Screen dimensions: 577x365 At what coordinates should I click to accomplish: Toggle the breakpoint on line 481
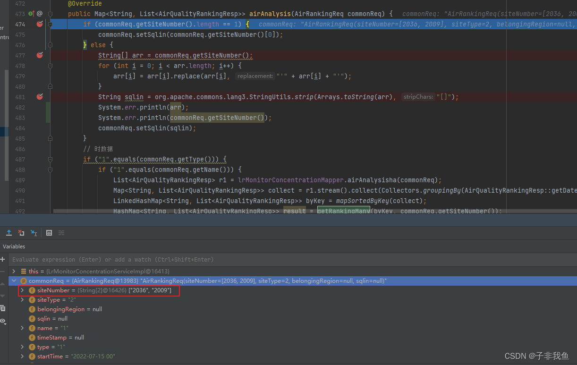pyautogui.click(x=40, y=97)
